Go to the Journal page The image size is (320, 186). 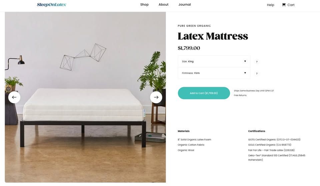184,4
